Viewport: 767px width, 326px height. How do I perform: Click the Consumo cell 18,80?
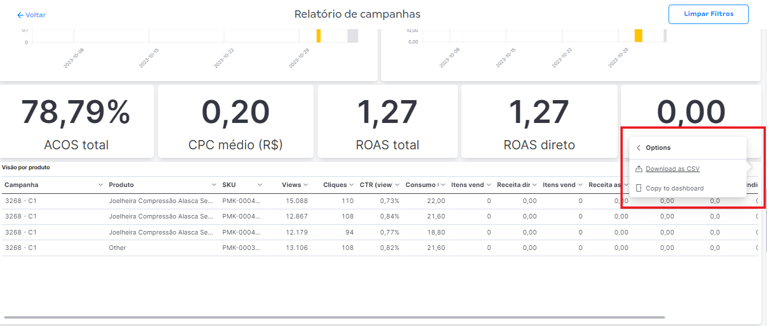tap(436, 232)
